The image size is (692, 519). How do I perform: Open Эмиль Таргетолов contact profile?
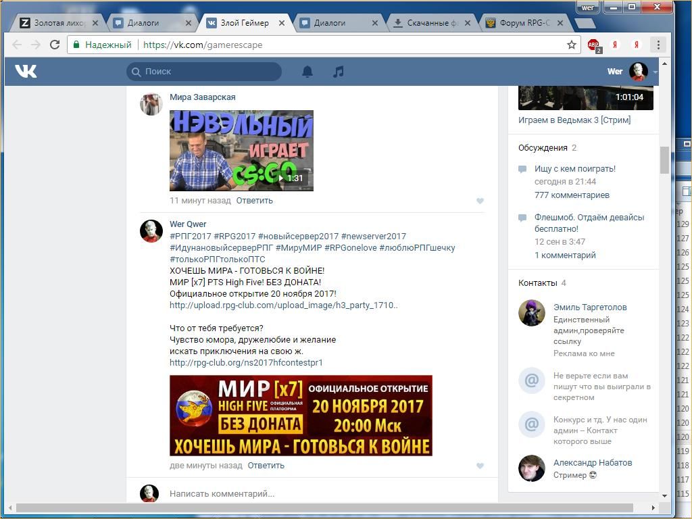pos(590,307)
